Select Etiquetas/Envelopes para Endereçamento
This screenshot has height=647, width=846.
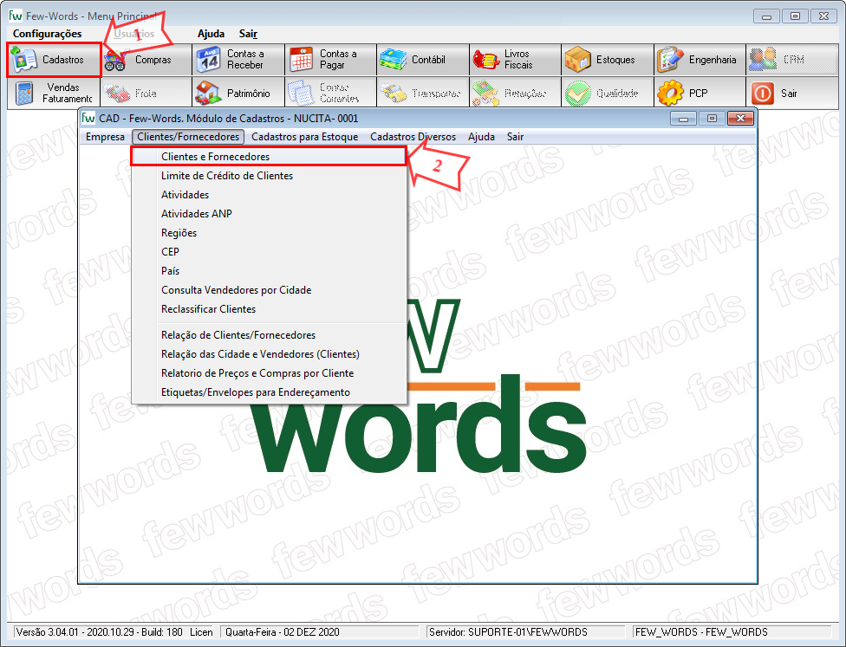point(269,392)
